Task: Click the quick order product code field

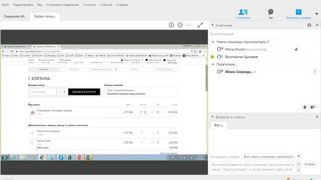Action: tap(43, 92)
